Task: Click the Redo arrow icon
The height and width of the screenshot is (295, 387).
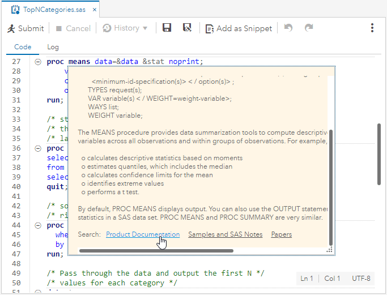Action: (309, 28)
